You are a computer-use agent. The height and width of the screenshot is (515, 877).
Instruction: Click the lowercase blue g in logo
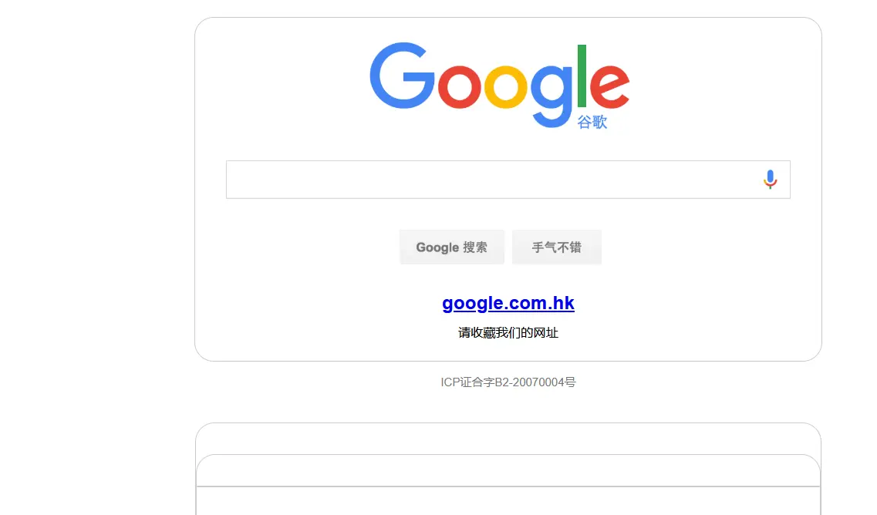point(551,96)
